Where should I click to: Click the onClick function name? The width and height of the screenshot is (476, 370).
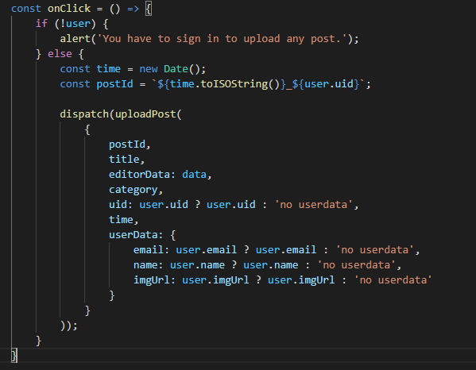[x=69, y=9]
